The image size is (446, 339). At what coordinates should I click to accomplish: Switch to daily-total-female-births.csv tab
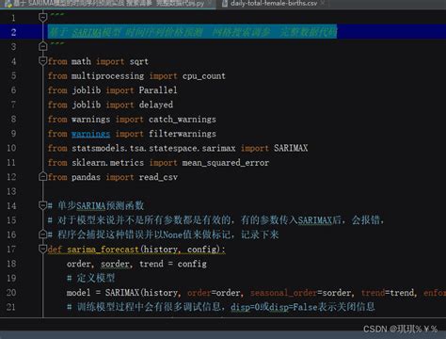coord(273,4)
